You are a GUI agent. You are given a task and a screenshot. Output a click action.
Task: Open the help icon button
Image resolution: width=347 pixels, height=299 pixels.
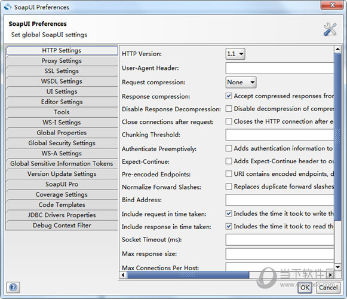13,288
